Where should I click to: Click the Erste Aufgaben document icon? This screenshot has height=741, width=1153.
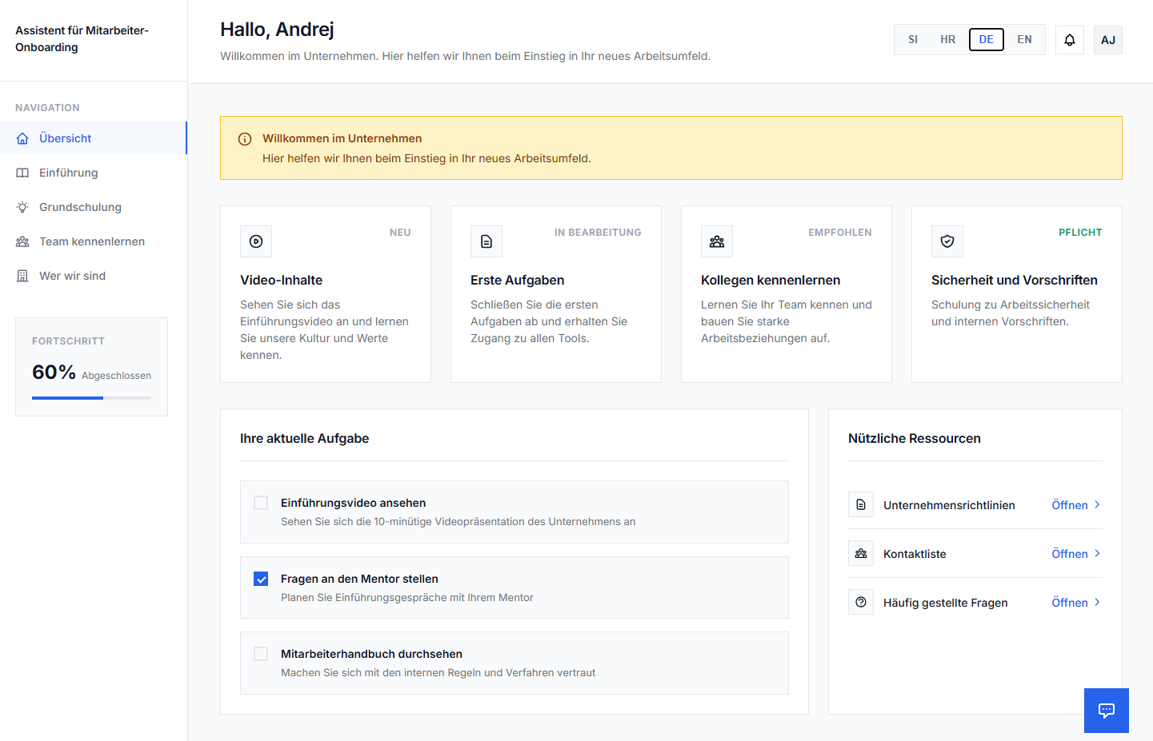pos(486,241)
